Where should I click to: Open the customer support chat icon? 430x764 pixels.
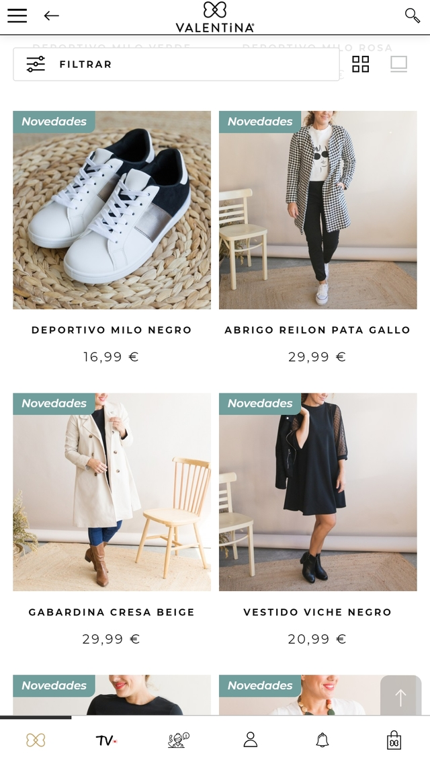click(178, 740)
